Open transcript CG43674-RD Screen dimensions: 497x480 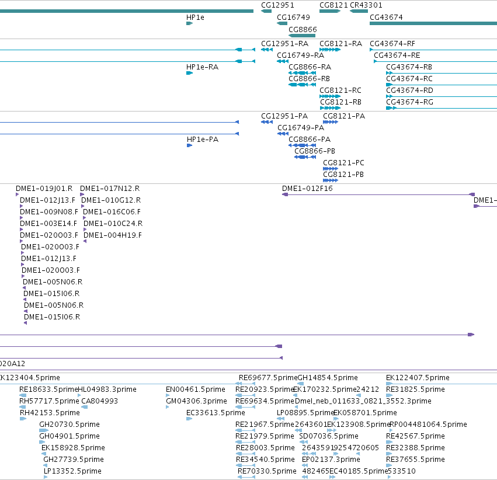(442, 96)
